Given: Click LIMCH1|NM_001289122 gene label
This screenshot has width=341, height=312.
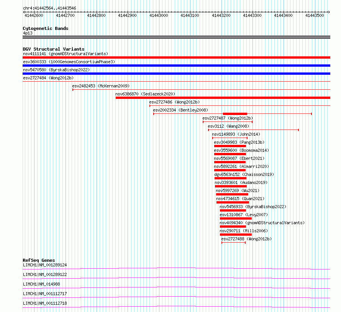Looking at the screenshot, I should click(x=45, y=274).
